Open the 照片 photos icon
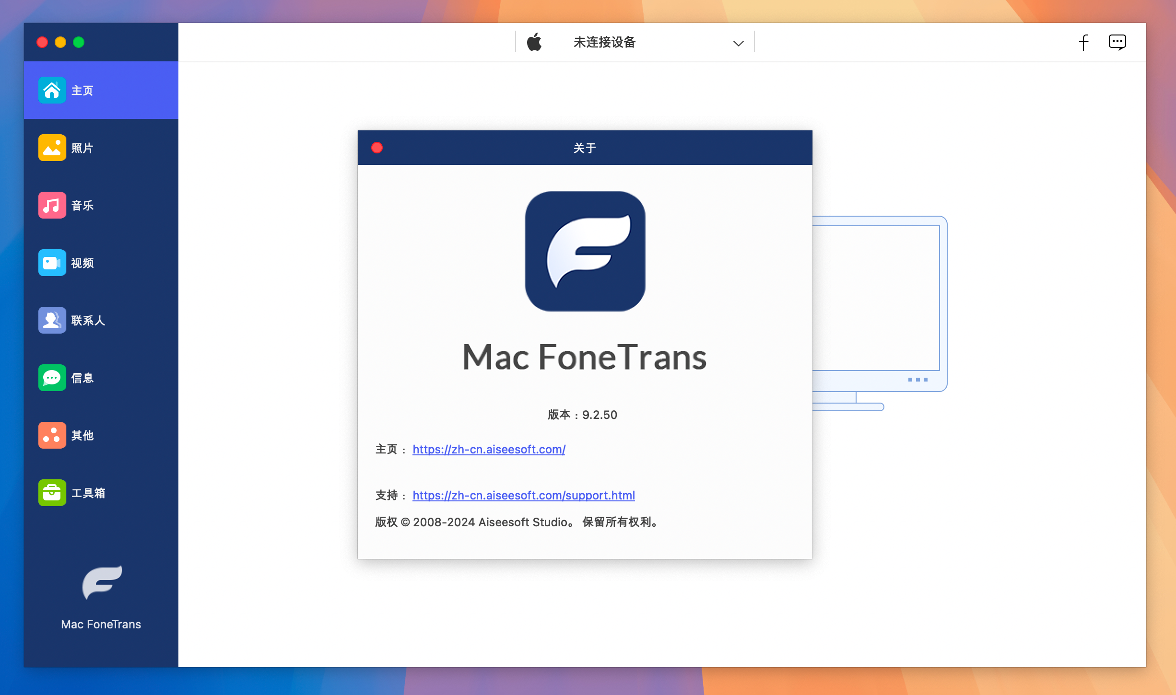Screen dimensions: 1176x695 52,148
